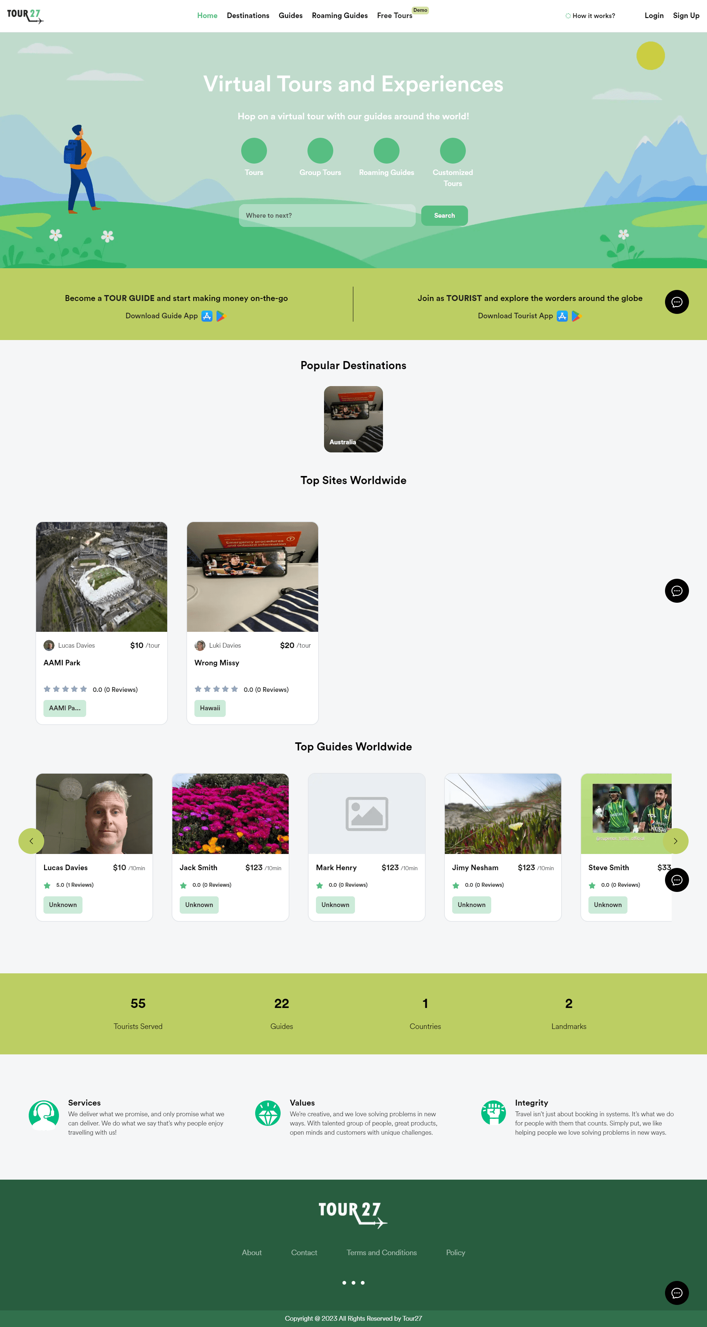Open Terms and Conditions footer link
Screen dimensions: 707x1327
(381, 1252)
